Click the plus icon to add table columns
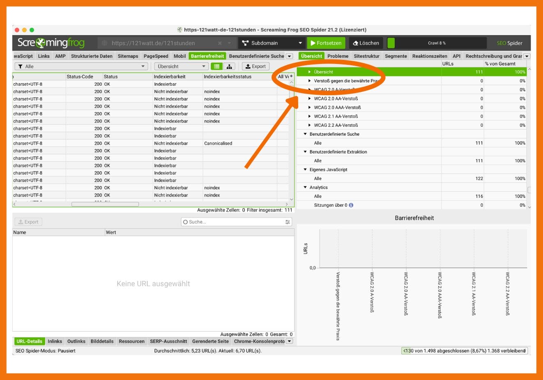This screenshot has height=380, width=543. tap(291, 76)
